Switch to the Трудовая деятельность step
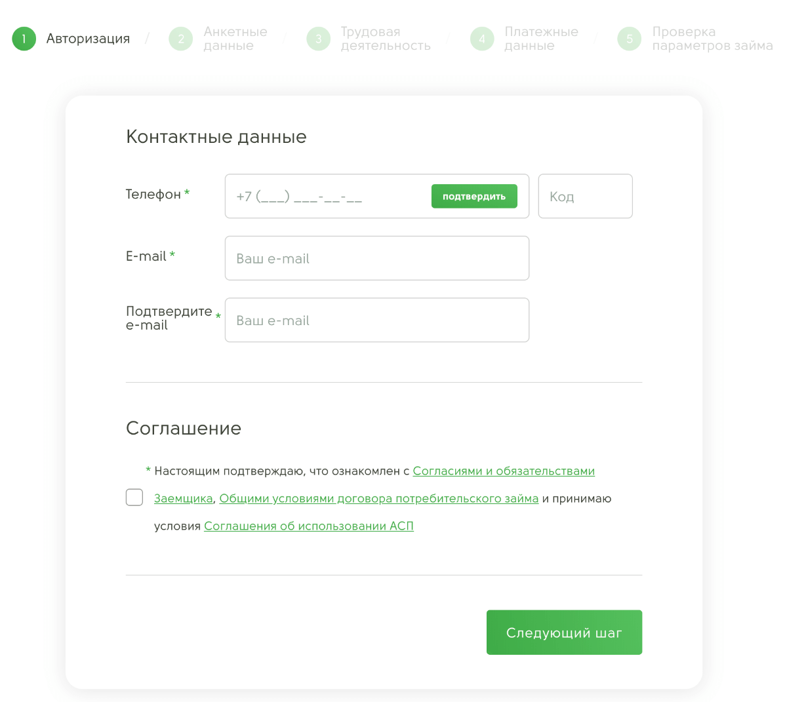This screenshot has height=702, width=787. (x=385, y=39)
